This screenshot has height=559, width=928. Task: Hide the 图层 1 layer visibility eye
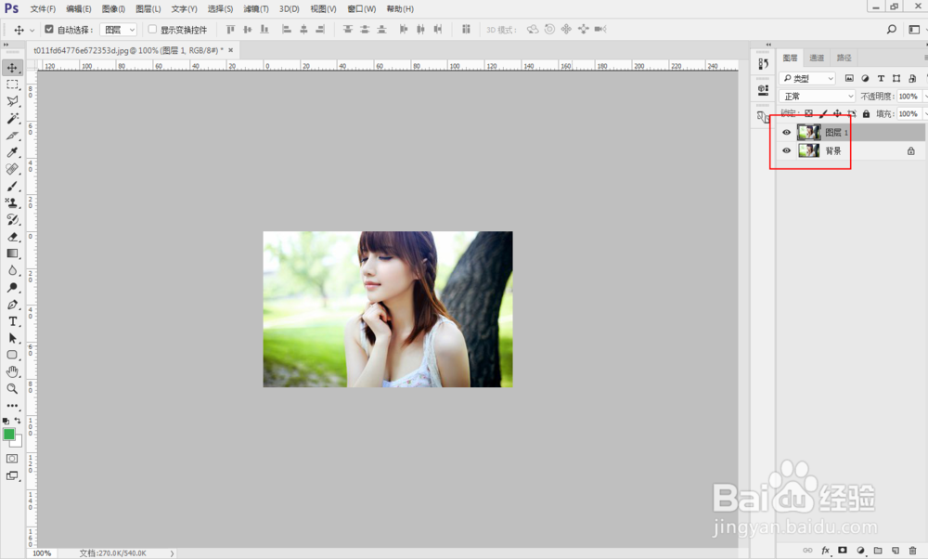[x=787, y=132]
